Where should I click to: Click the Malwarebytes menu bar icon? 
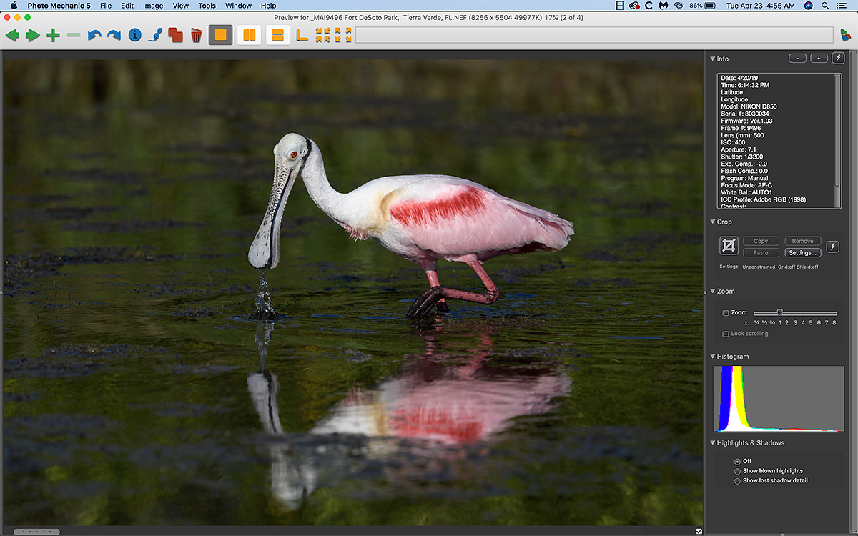coord(663,6)
